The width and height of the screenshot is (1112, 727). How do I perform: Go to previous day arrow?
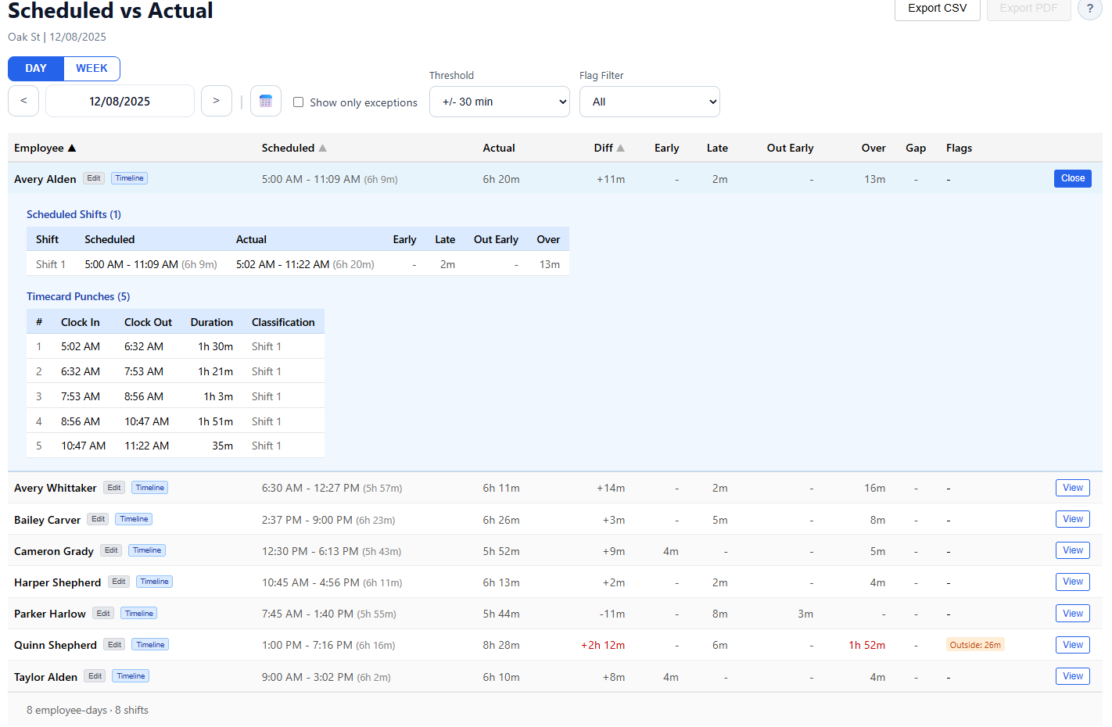point(23,101)
